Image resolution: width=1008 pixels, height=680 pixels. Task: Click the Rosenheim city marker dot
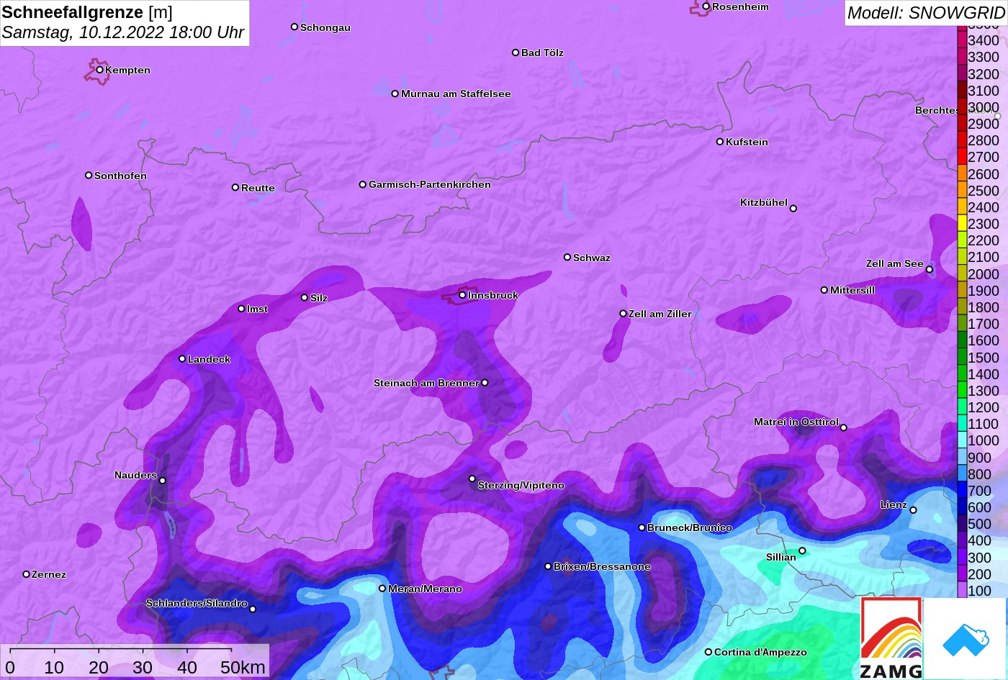click(706, 6)
